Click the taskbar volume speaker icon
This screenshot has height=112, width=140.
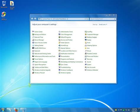(x=129, y=110)
